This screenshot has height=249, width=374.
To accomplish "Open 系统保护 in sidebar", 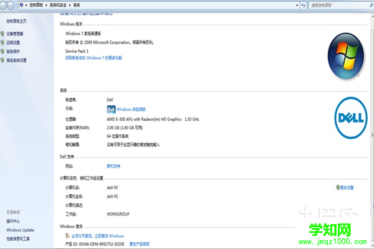I will [13, 51].
